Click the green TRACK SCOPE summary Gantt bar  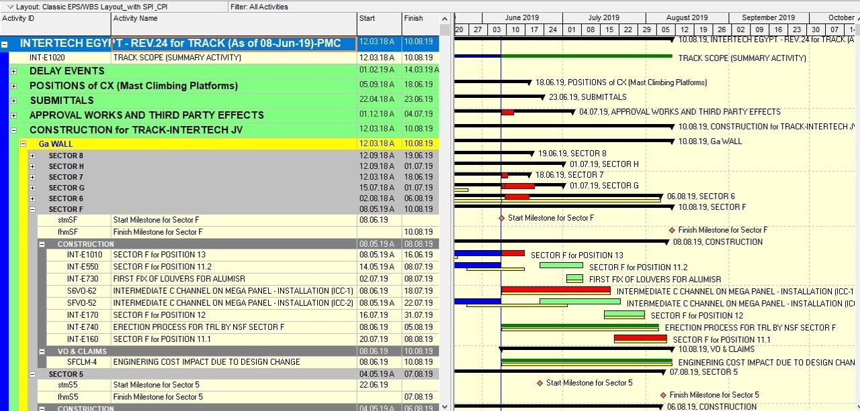(587, 56)
